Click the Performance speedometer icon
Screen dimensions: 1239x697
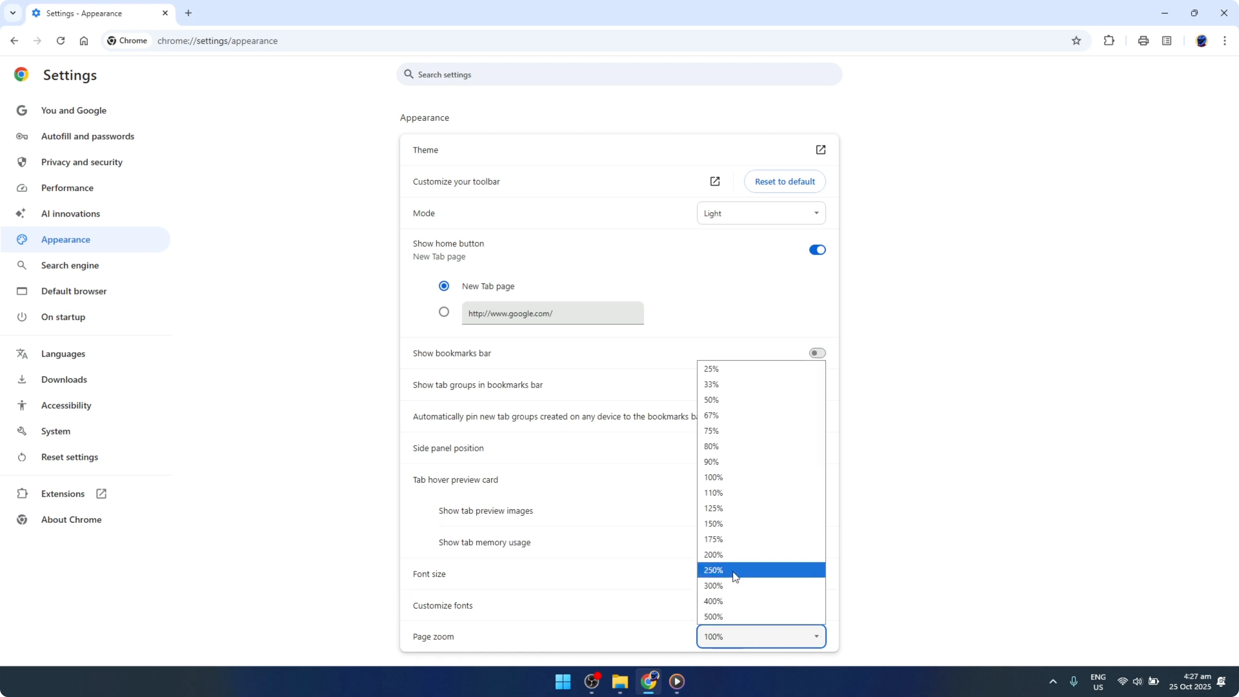point(22,188)
